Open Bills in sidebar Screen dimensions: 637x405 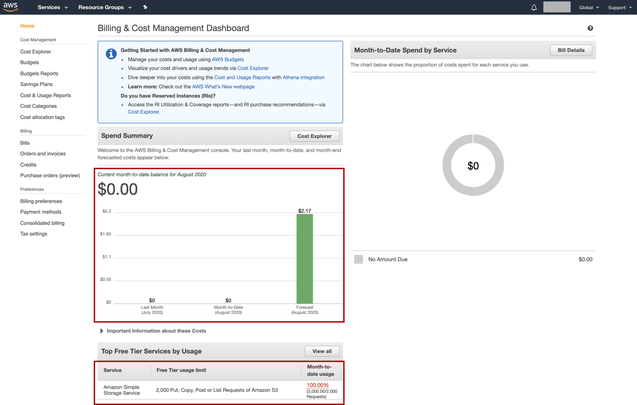click(x=25, y=143)
